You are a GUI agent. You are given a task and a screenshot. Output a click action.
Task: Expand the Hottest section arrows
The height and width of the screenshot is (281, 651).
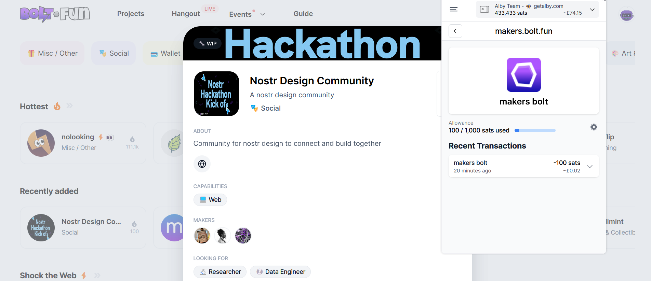pyautogui.click(x=69, y=106)
